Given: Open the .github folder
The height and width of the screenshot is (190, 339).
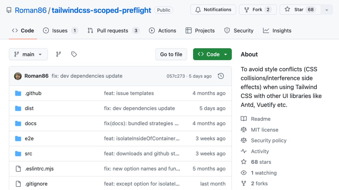Looking at the screenshot, I should click(33, 93).
